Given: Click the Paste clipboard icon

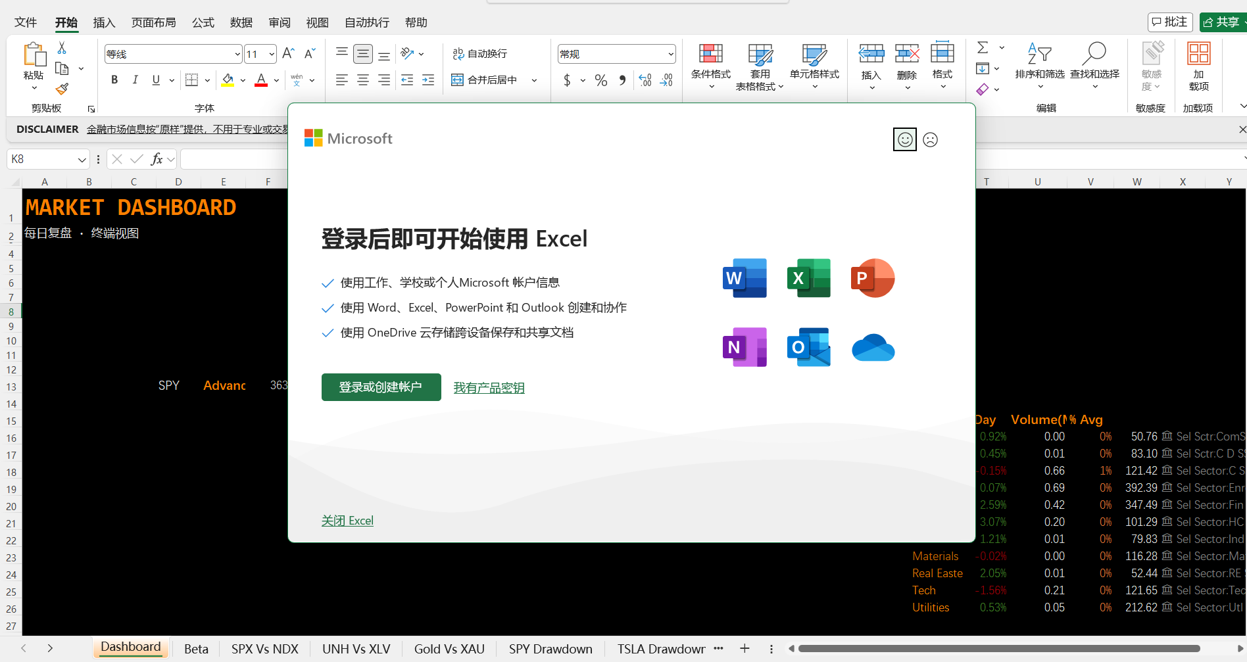Looking at the screenshot, I should point(34,54).
